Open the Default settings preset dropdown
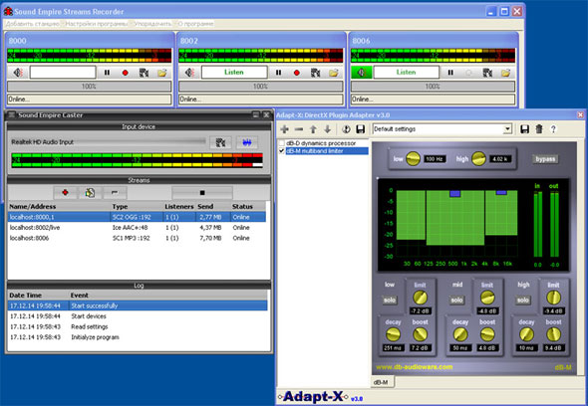 coord(507,129)
